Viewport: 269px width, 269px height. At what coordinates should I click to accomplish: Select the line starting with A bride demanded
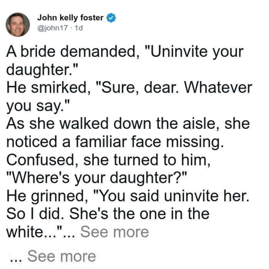point(125,51)
